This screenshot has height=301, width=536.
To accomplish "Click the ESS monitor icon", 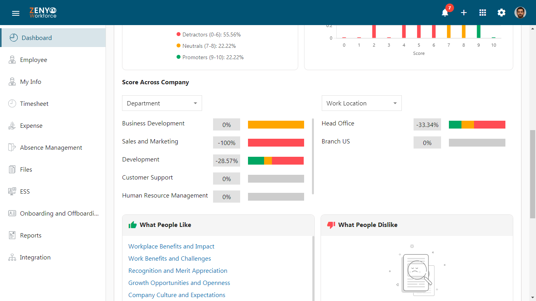I will (12, 191).
